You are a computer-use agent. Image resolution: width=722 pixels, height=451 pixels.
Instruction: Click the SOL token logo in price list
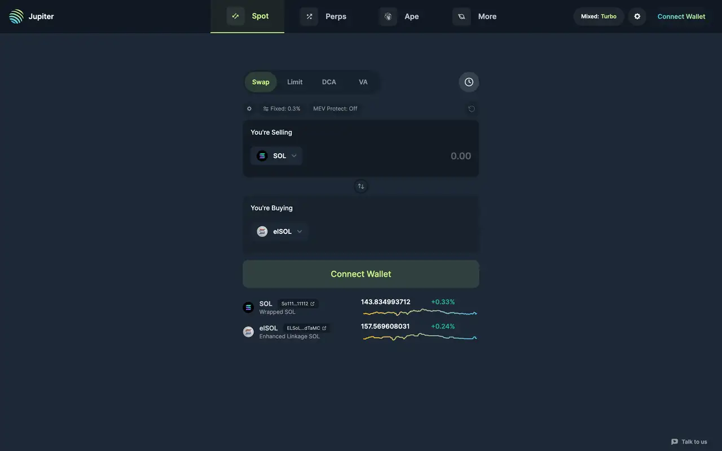[x=248, y=307]
